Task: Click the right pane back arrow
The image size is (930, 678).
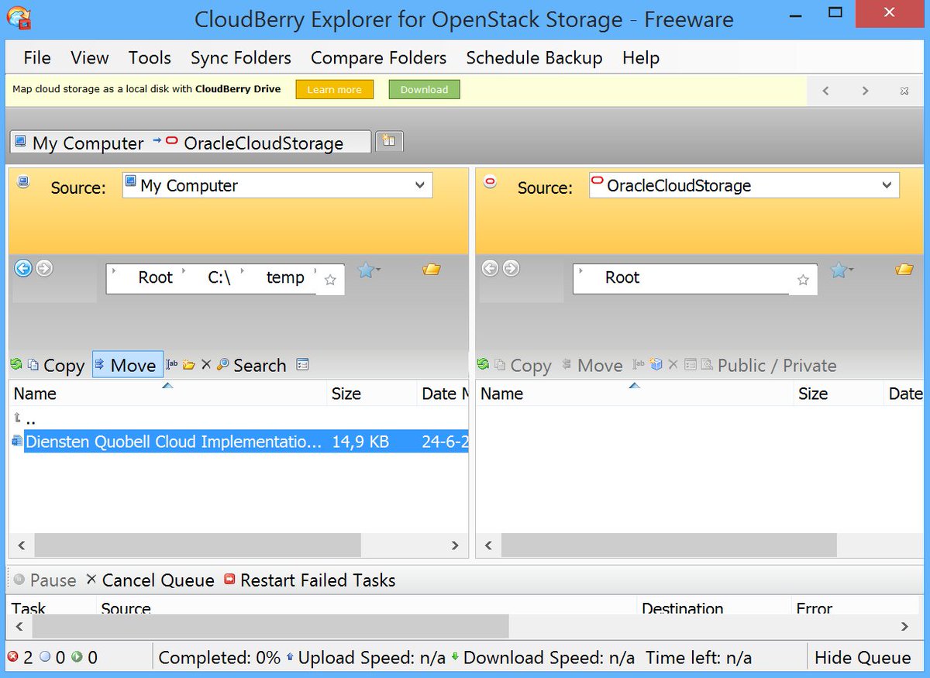Action: point(490,269)
